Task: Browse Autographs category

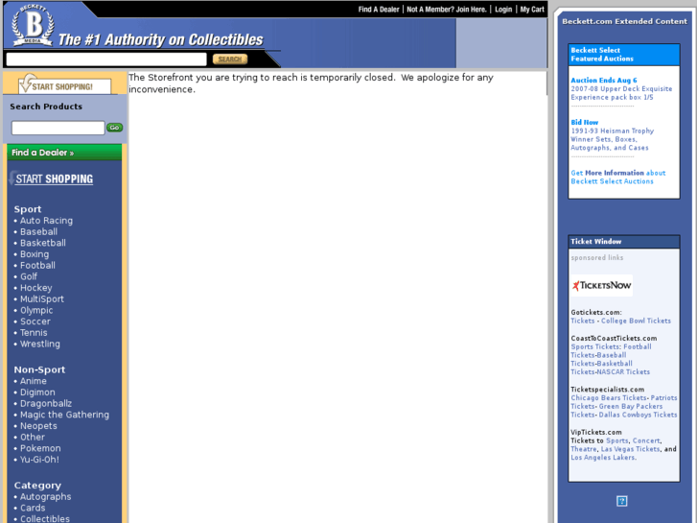Action: click(45, 497)
